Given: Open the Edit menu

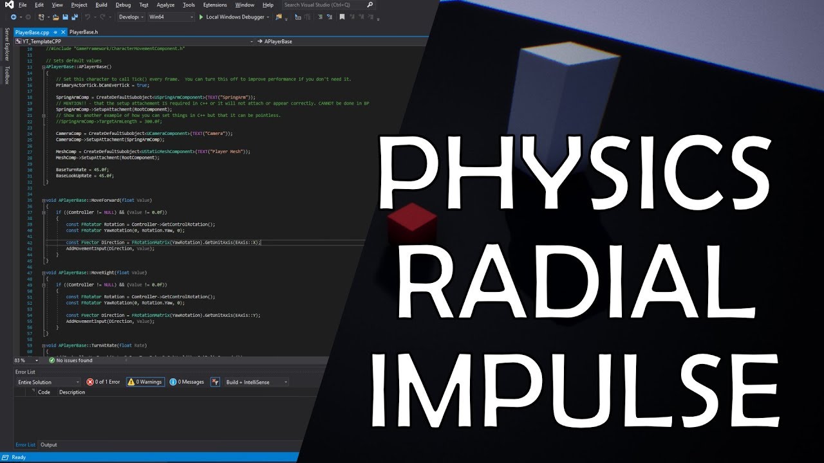Looking at the screenshot, I should (40, 5).
